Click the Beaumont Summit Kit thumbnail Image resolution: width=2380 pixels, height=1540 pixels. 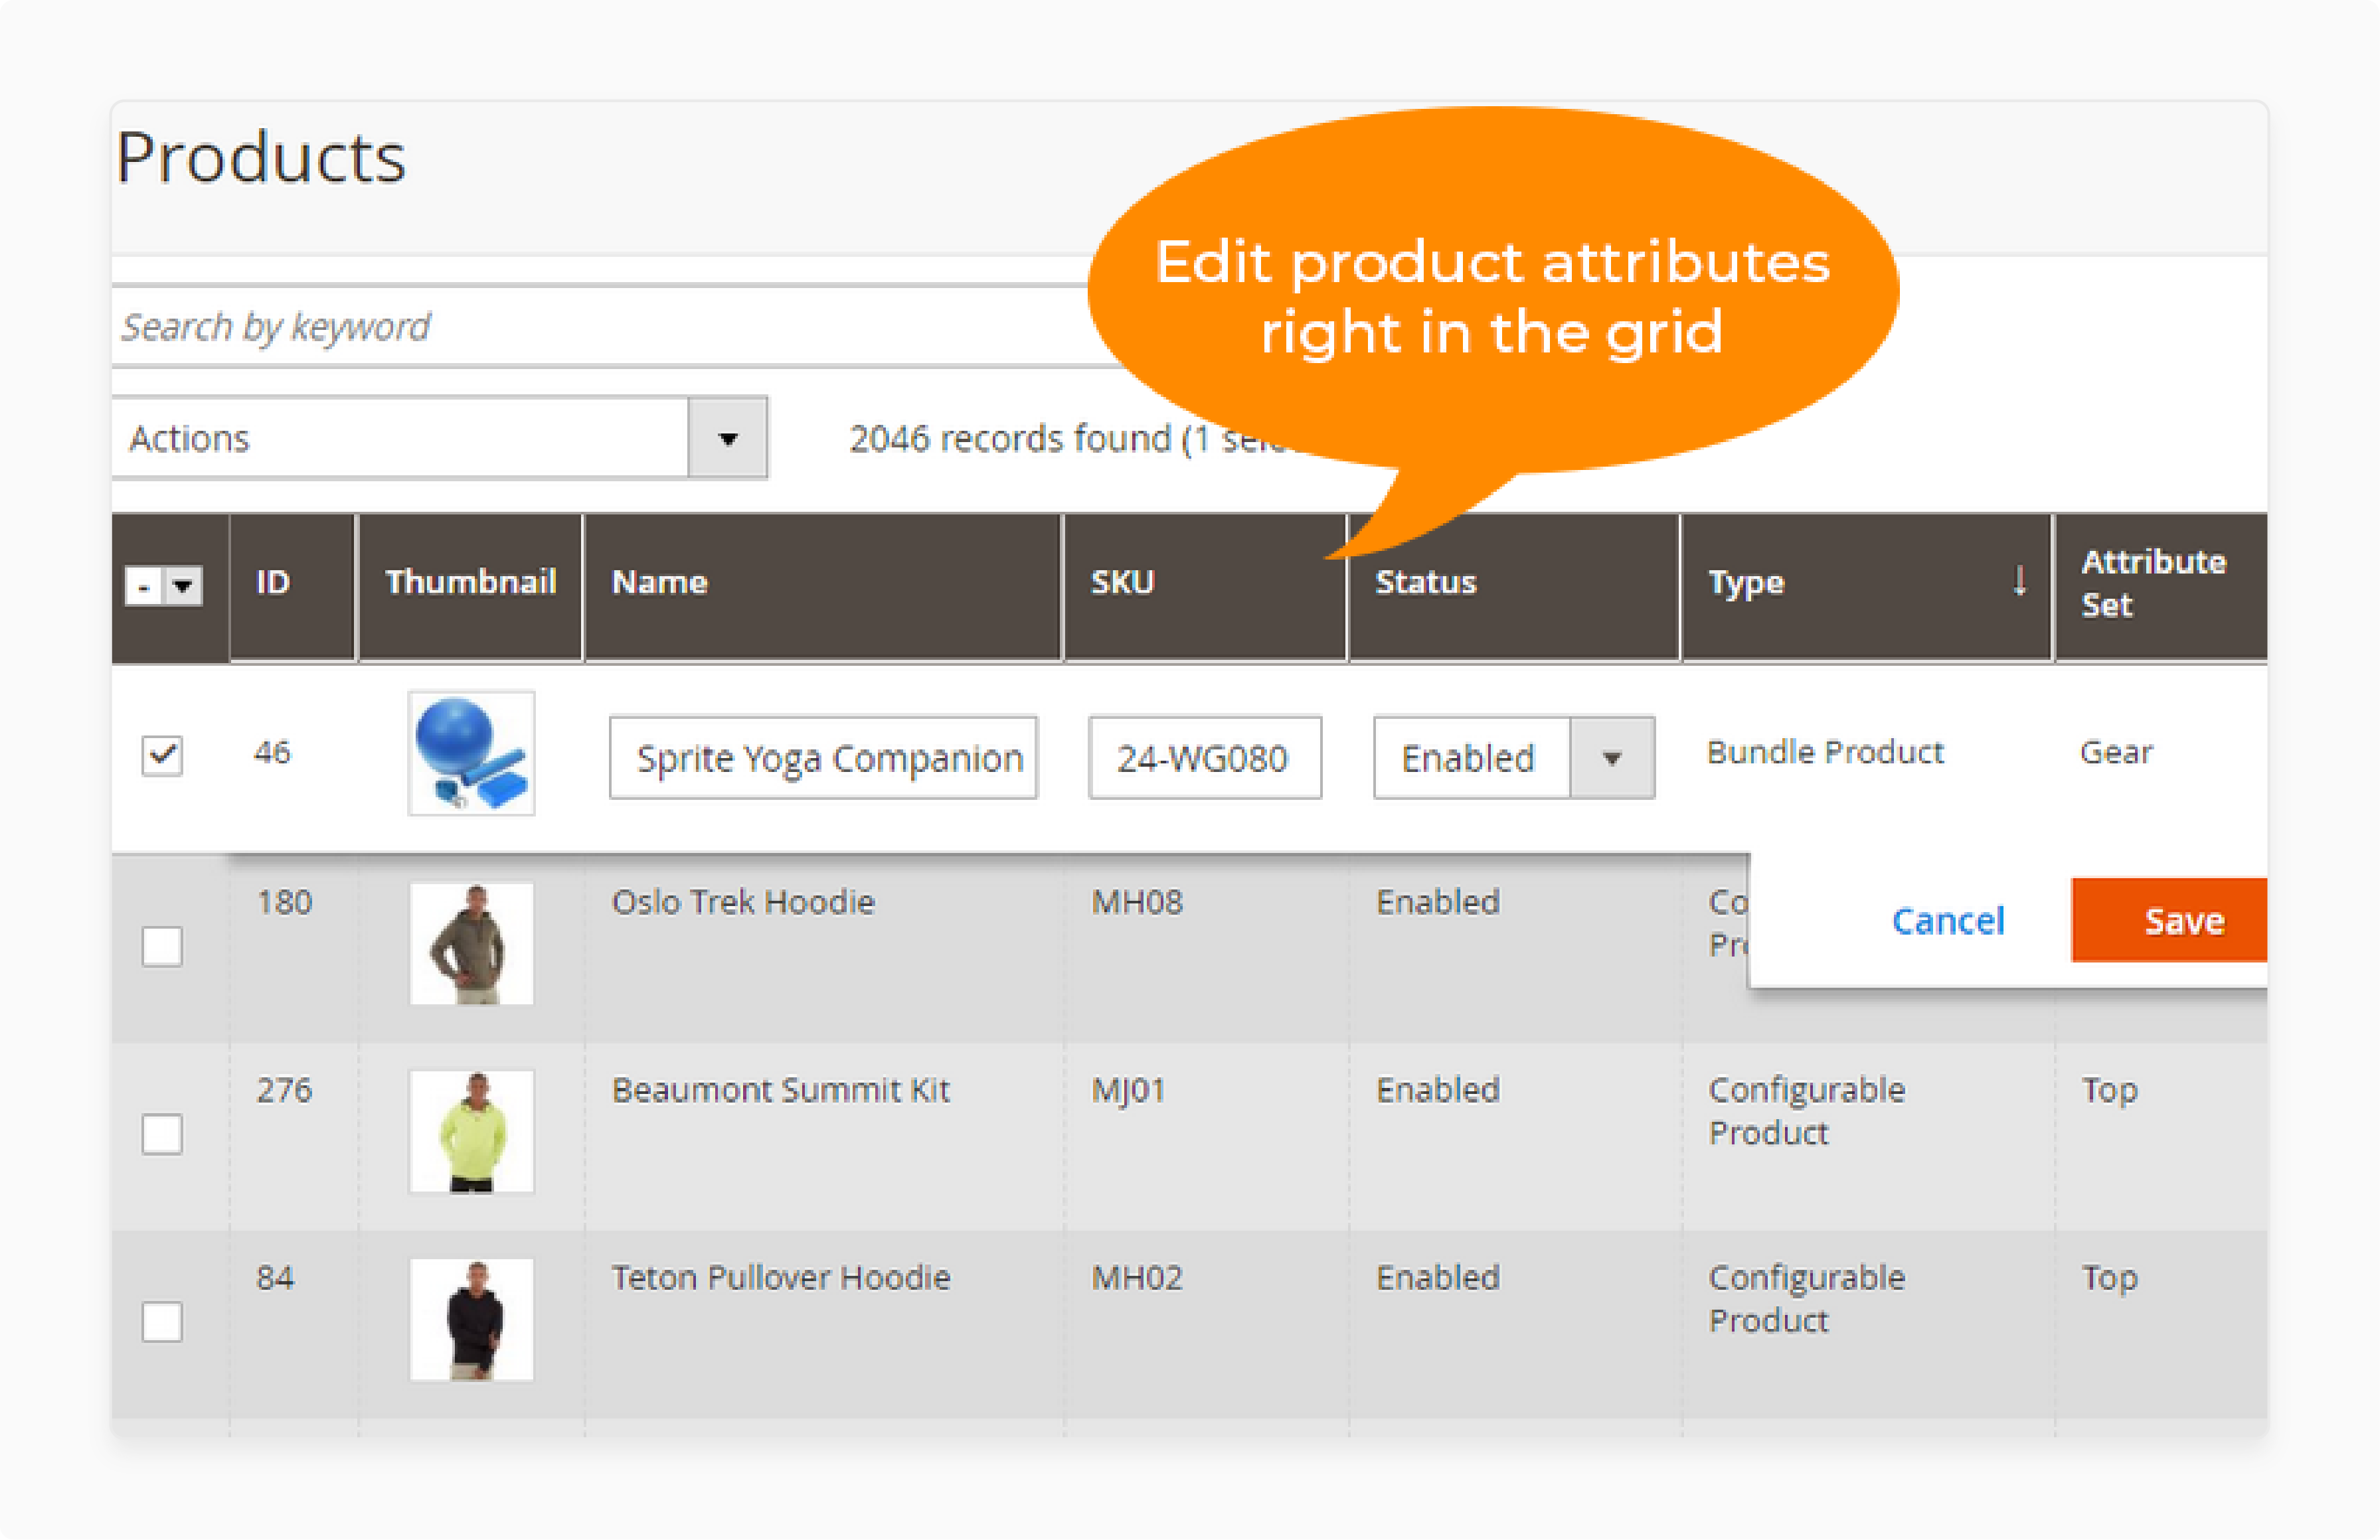tap(471, 1130)
